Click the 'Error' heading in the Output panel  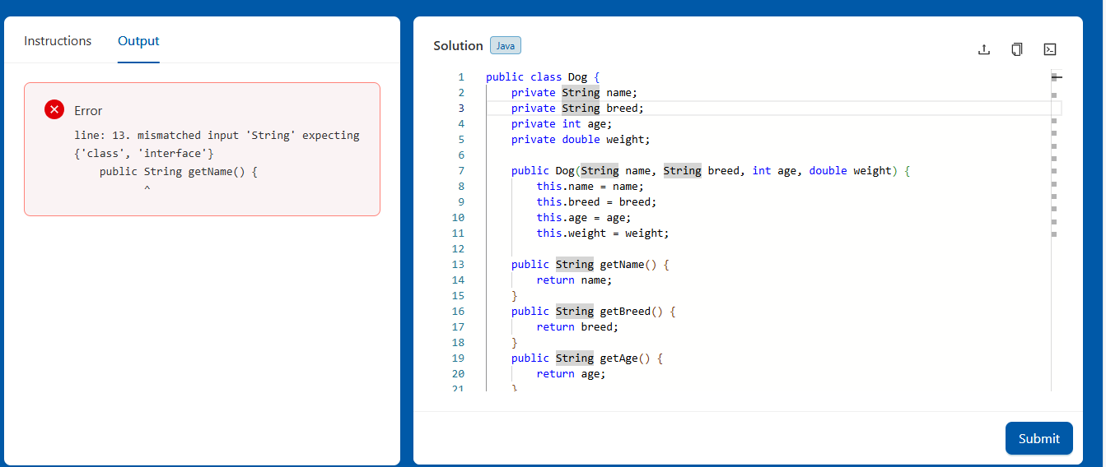point(88,111)
